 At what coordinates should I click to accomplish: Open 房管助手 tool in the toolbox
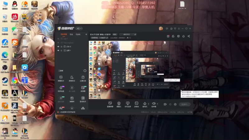tap(72, 79)
